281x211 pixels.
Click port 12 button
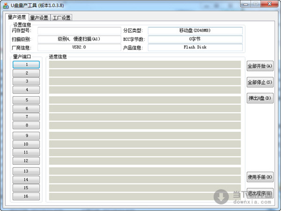coord(27,161)
